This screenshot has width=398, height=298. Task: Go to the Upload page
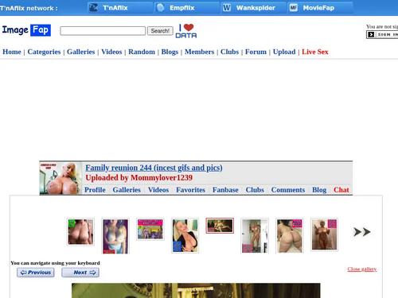click(x=284, y=52)
